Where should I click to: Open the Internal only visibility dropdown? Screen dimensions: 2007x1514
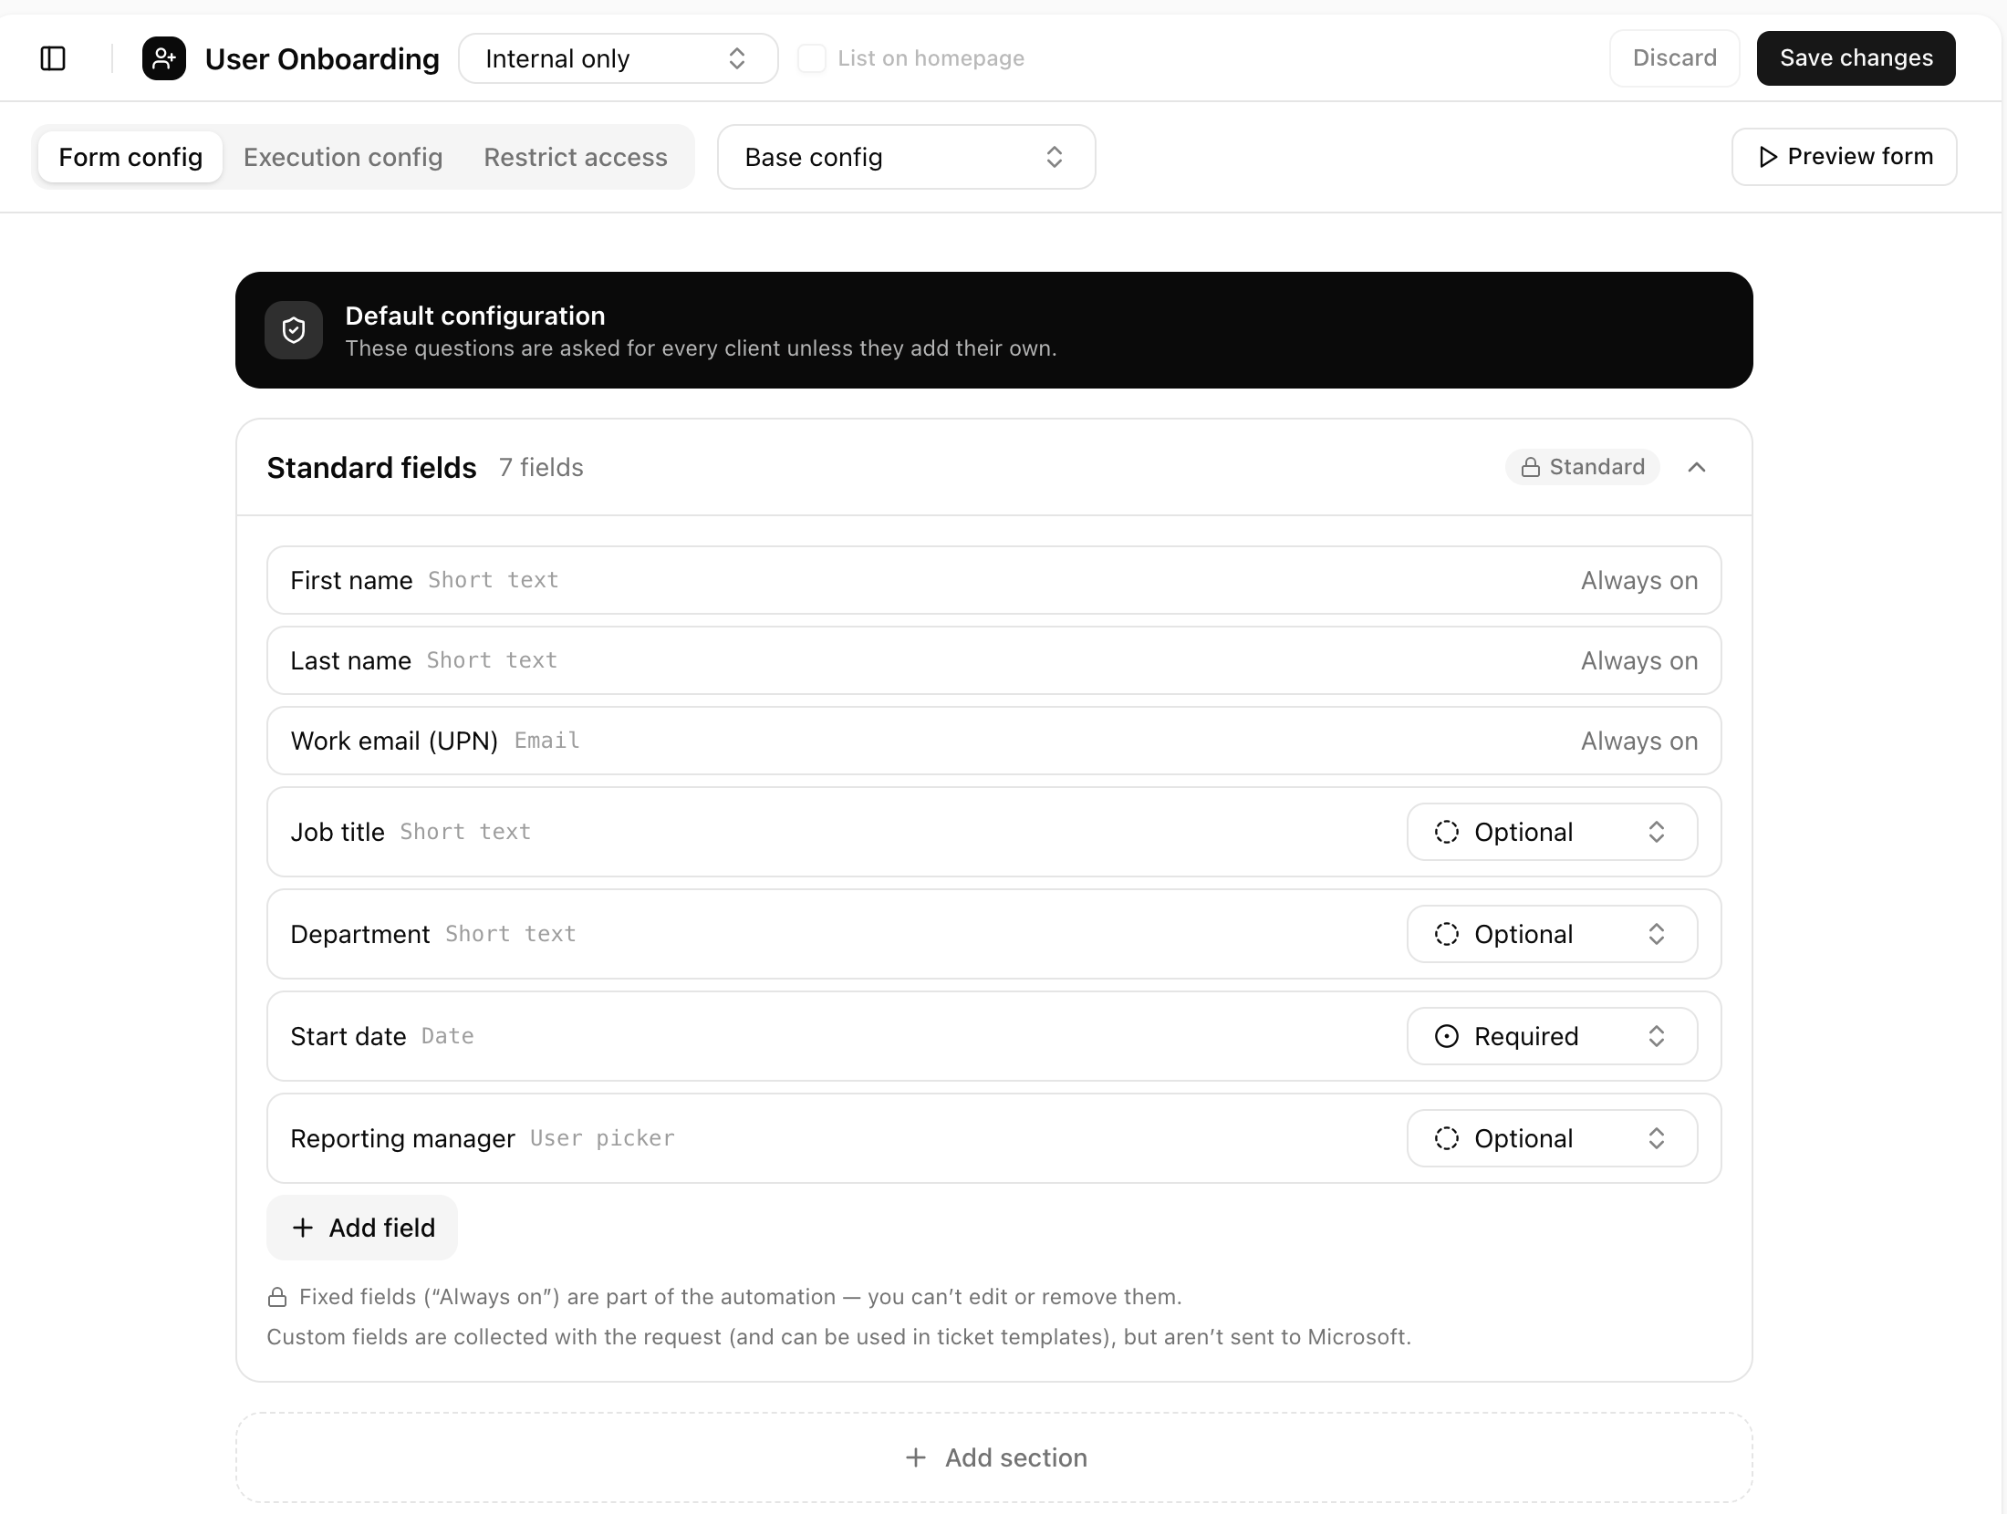tap(619, 58)
